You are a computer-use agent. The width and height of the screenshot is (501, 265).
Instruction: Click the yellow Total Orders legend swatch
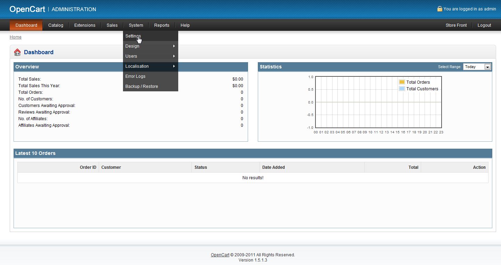point(402,82)
